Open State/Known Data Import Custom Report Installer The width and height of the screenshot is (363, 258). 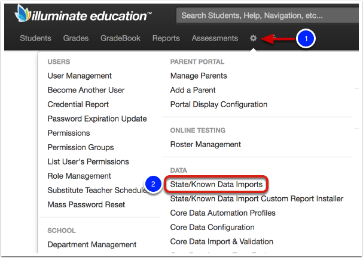(257, 199)
